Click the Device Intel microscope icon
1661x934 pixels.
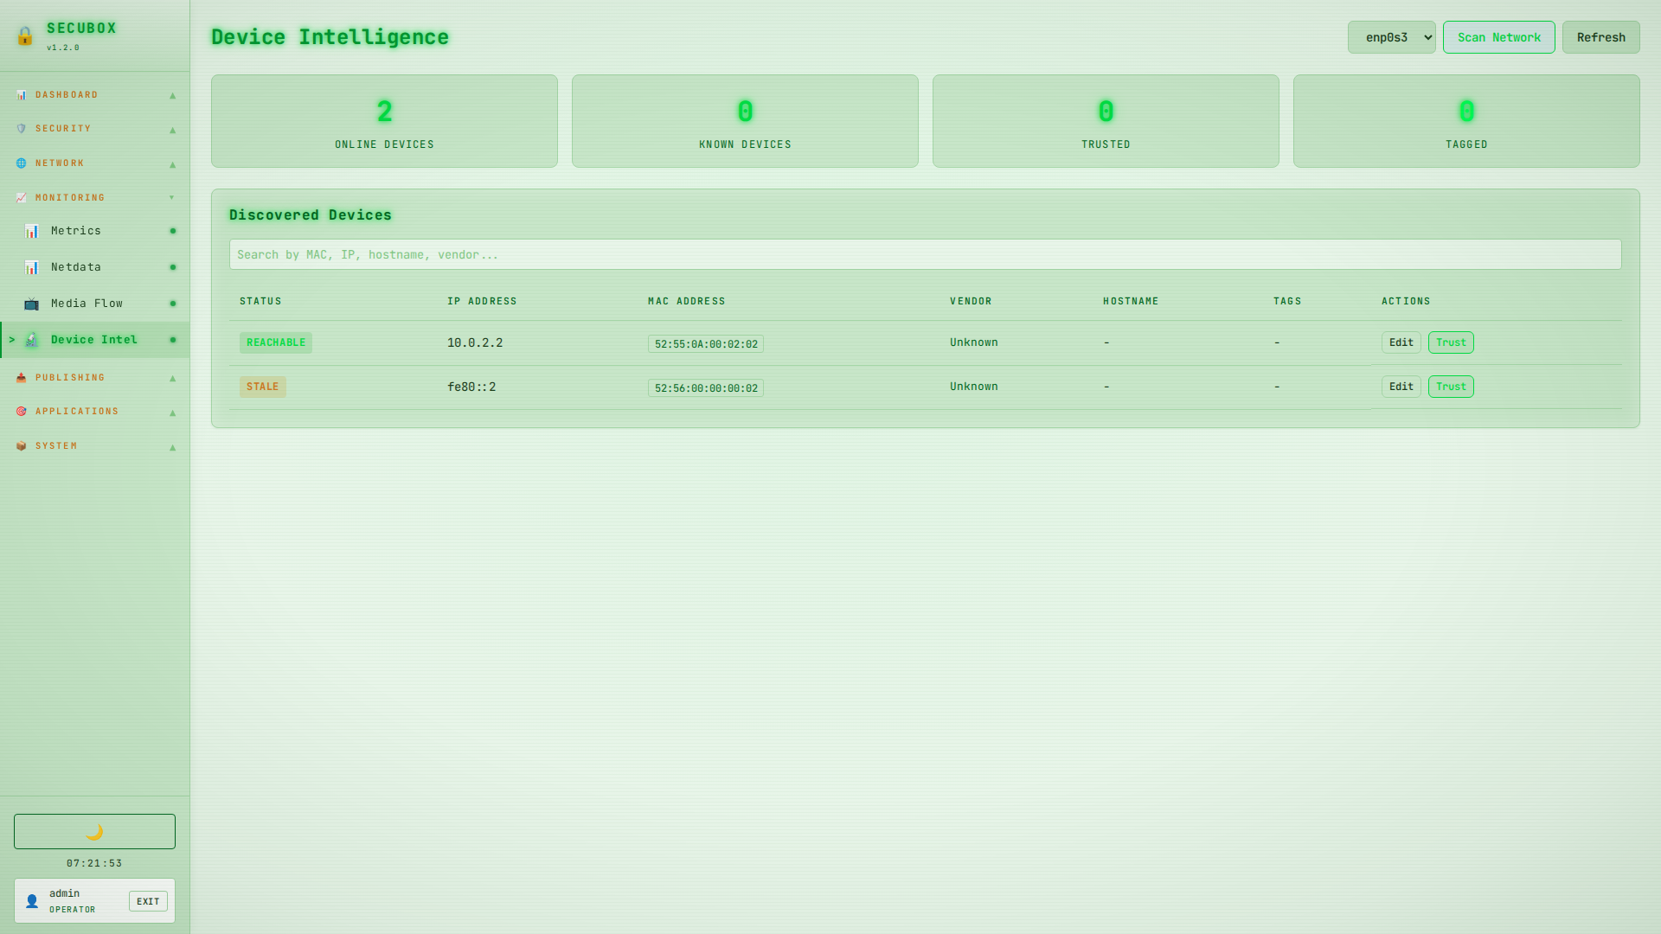pyautogui.click(x=32, y=340)
